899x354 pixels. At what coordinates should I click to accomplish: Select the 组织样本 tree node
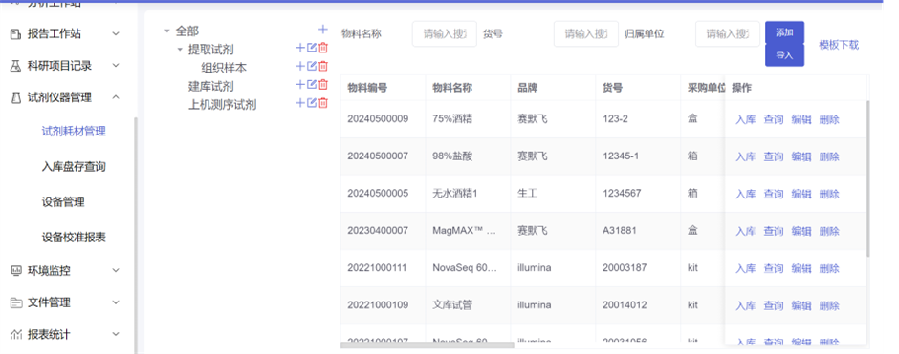click(x=224, y=68)
